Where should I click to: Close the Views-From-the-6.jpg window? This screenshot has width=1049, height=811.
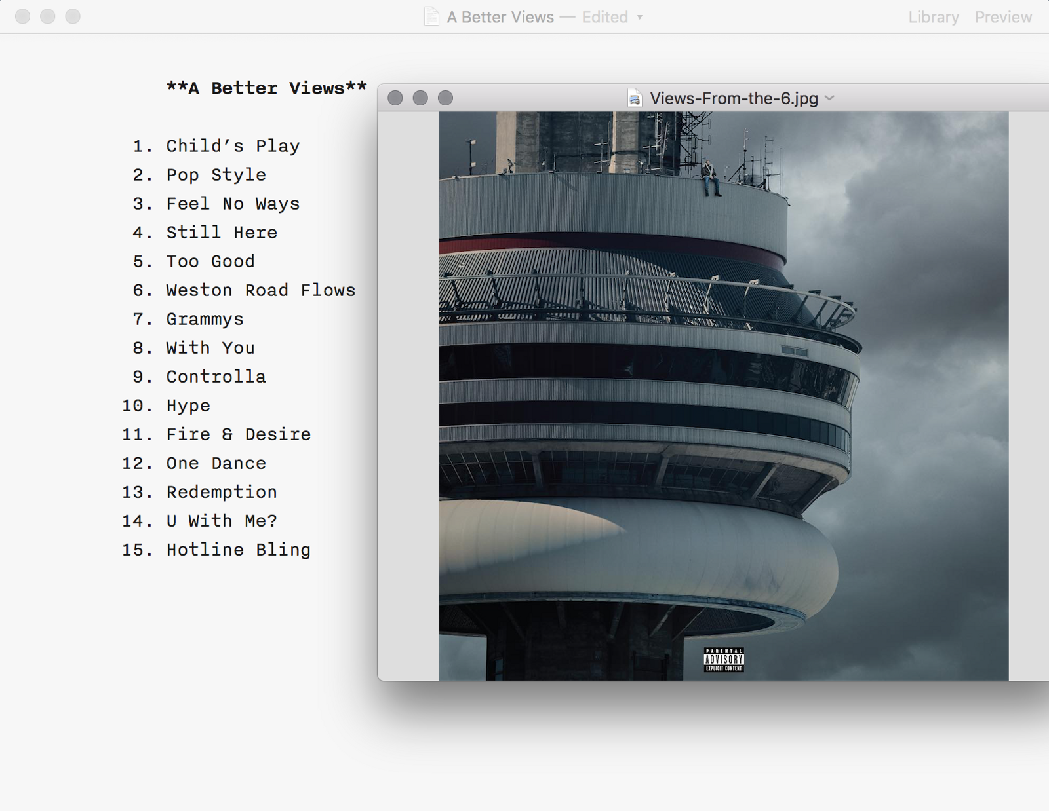(395, 98)
